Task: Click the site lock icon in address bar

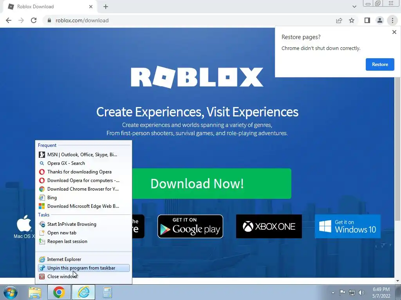Action: click(x=49, y=20)
